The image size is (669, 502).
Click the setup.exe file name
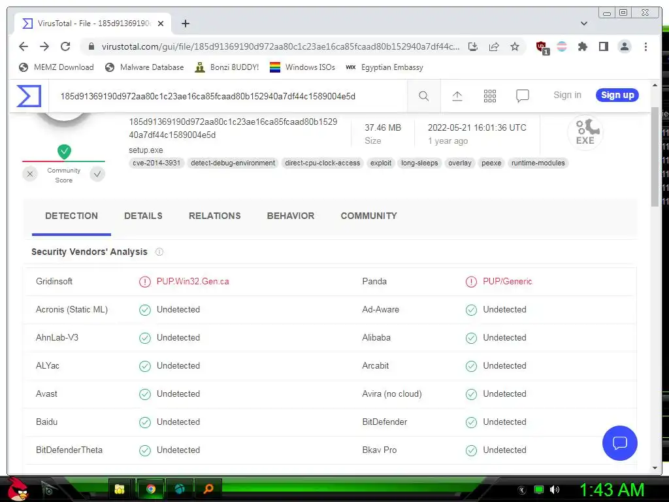pyautogui.click(x=146, y=150)
